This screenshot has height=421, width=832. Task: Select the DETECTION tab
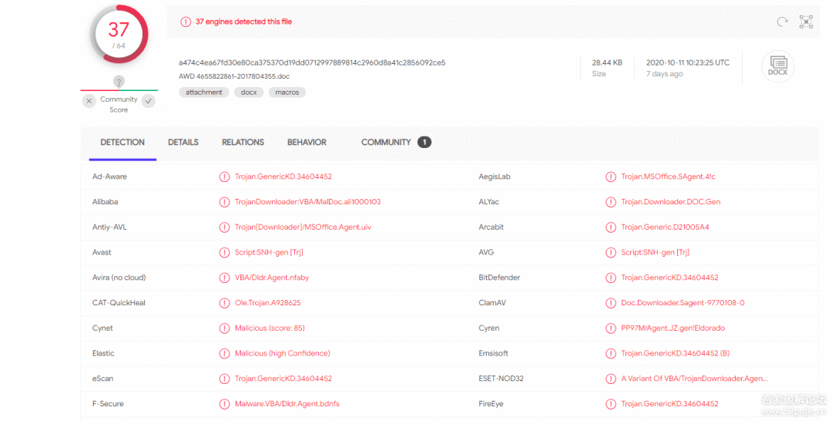click(122, 143)
